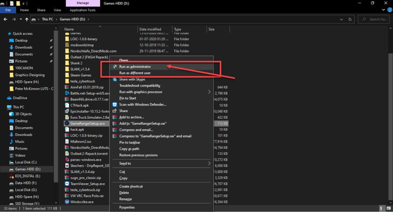Screen dimensions: 393x212
Task: Switch to large icons view in status bar
Action: point(389,208)
